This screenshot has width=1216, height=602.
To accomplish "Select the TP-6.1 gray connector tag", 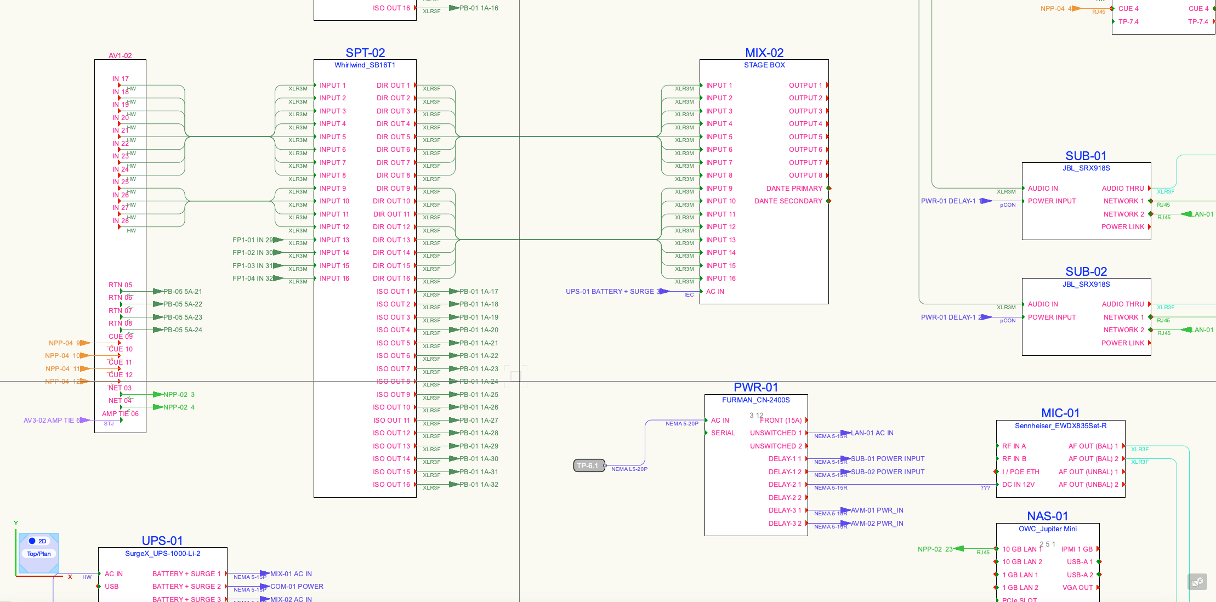I will (589, 465).
